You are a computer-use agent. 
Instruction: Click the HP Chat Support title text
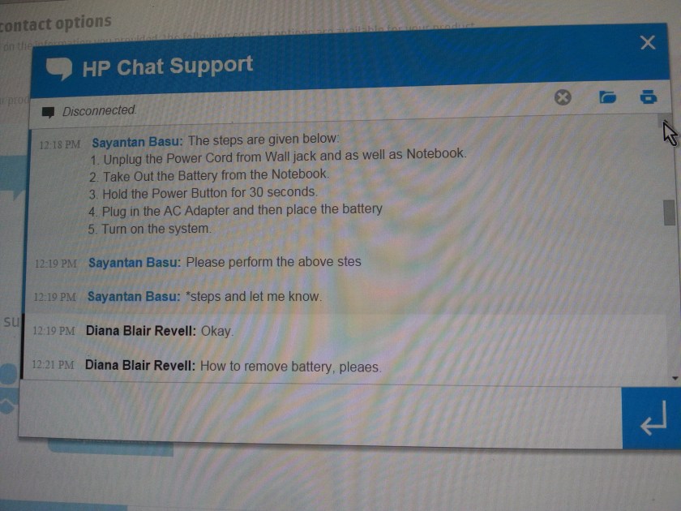(168, 67)
